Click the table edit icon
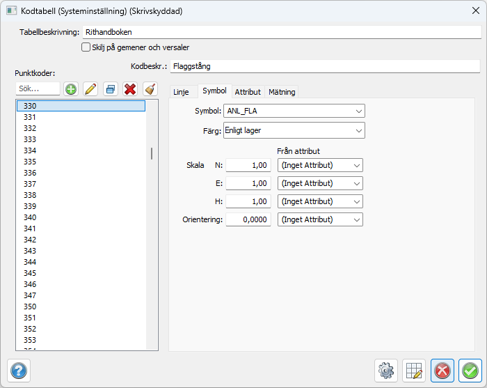 415,371
